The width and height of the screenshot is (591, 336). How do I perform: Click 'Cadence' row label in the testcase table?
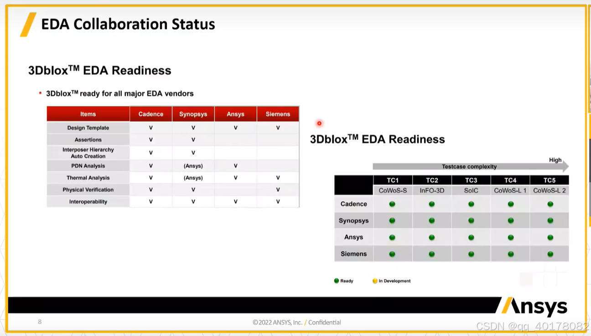(354, 204)
